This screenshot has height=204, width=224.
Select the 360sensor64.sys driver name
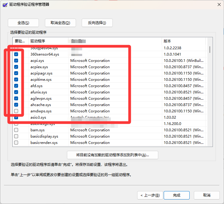click(x=45, y=54)
